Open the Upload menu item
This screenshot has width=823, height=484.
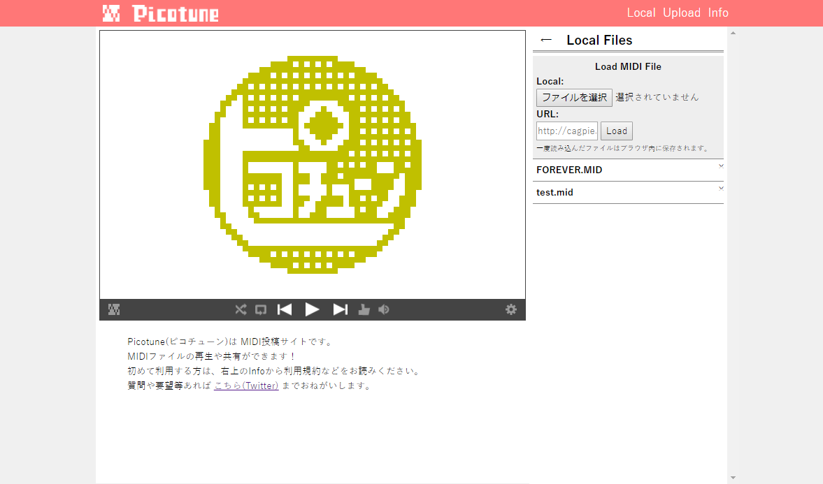681,13
